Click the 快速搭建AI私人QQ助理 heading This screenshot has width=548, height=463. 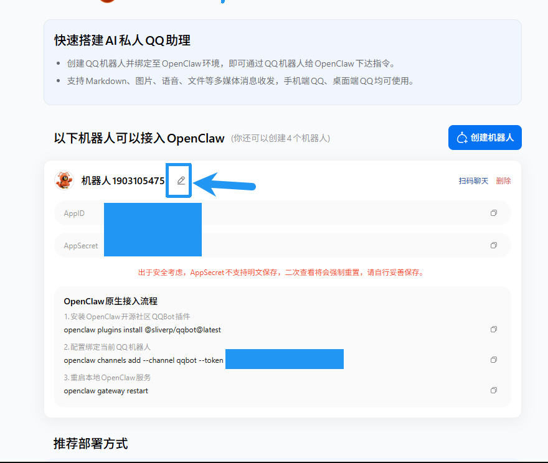(122, 40)
